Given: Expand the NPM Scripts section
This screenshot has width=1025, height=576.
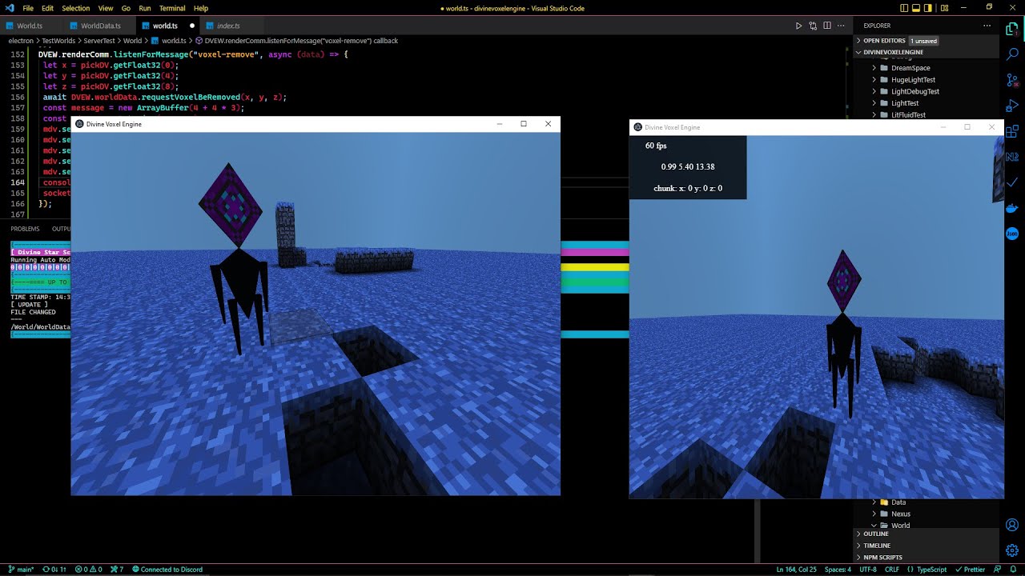Looking at the screenshot, I should (927, 558).
